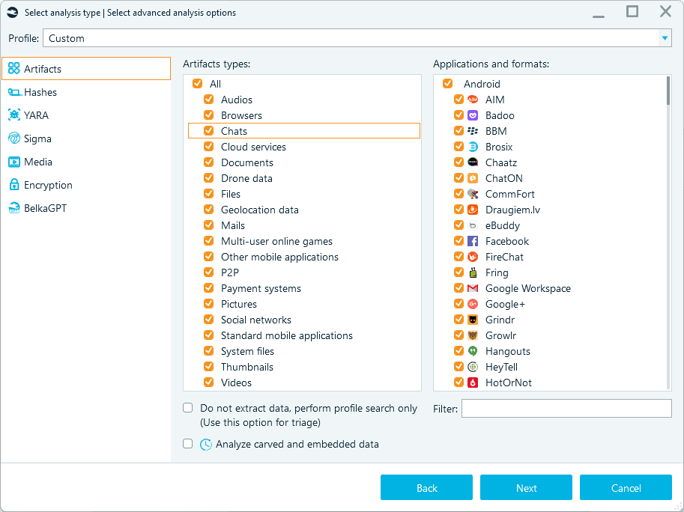
Task: Click the Filter input field
Action: [566, 409]
